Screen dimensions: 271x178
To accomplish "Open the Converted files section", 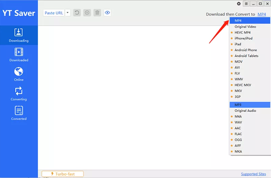I will (19, 113).
